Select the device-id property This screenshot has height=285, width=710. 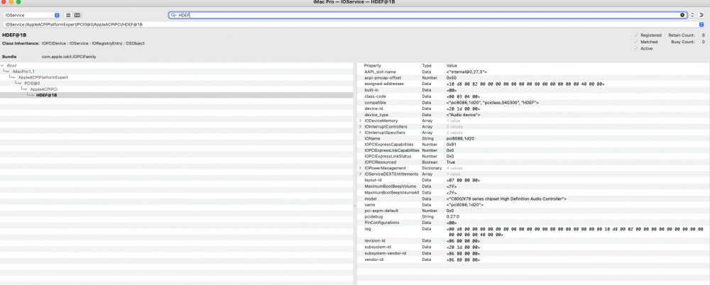click(533, 108)
